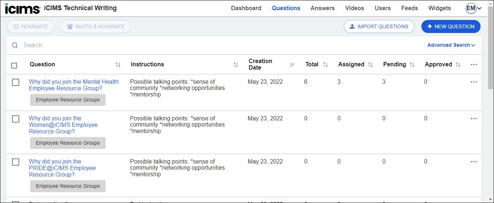Click the Nominate button
The width and height of the screenshot is (494, 203).
point(30,26)
